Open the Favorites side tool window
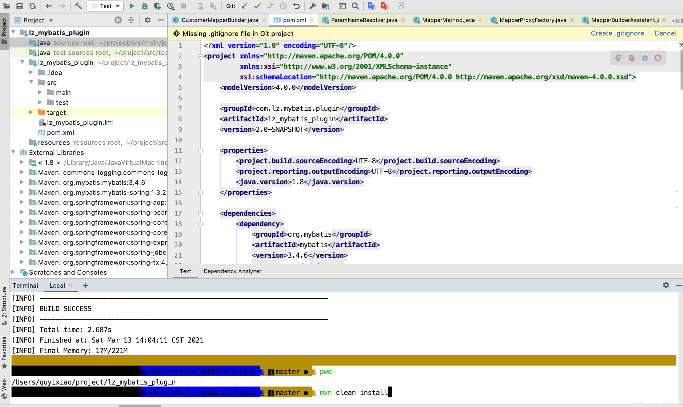The height and width of the screenshot is (407, 683). 5,353
